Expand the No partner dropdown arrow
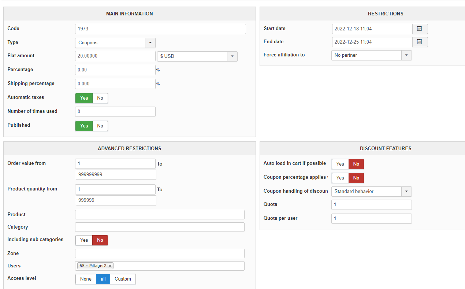 (407, 55)
